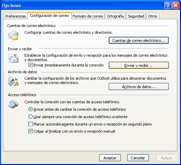Close the Opciones dialog with X
This screenshot has width=181, height=165.
[x=176, y=5]
